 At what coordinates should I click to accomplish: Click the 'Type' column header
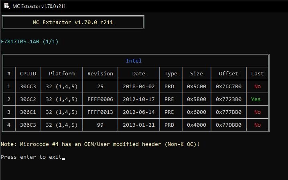tap(171, 74)
